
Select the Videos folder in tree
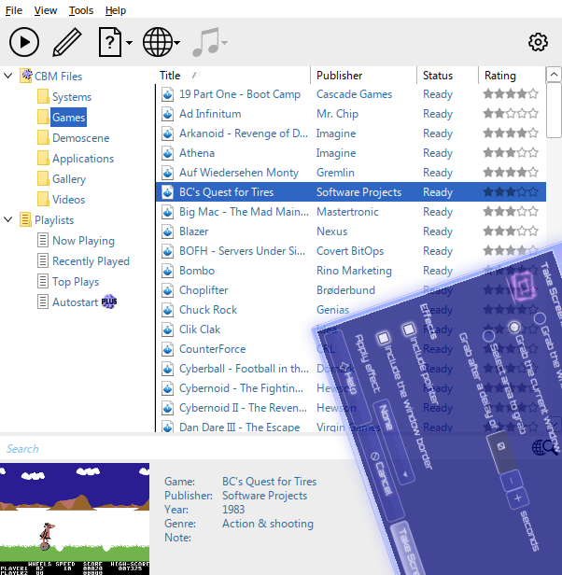pos(68,200)
